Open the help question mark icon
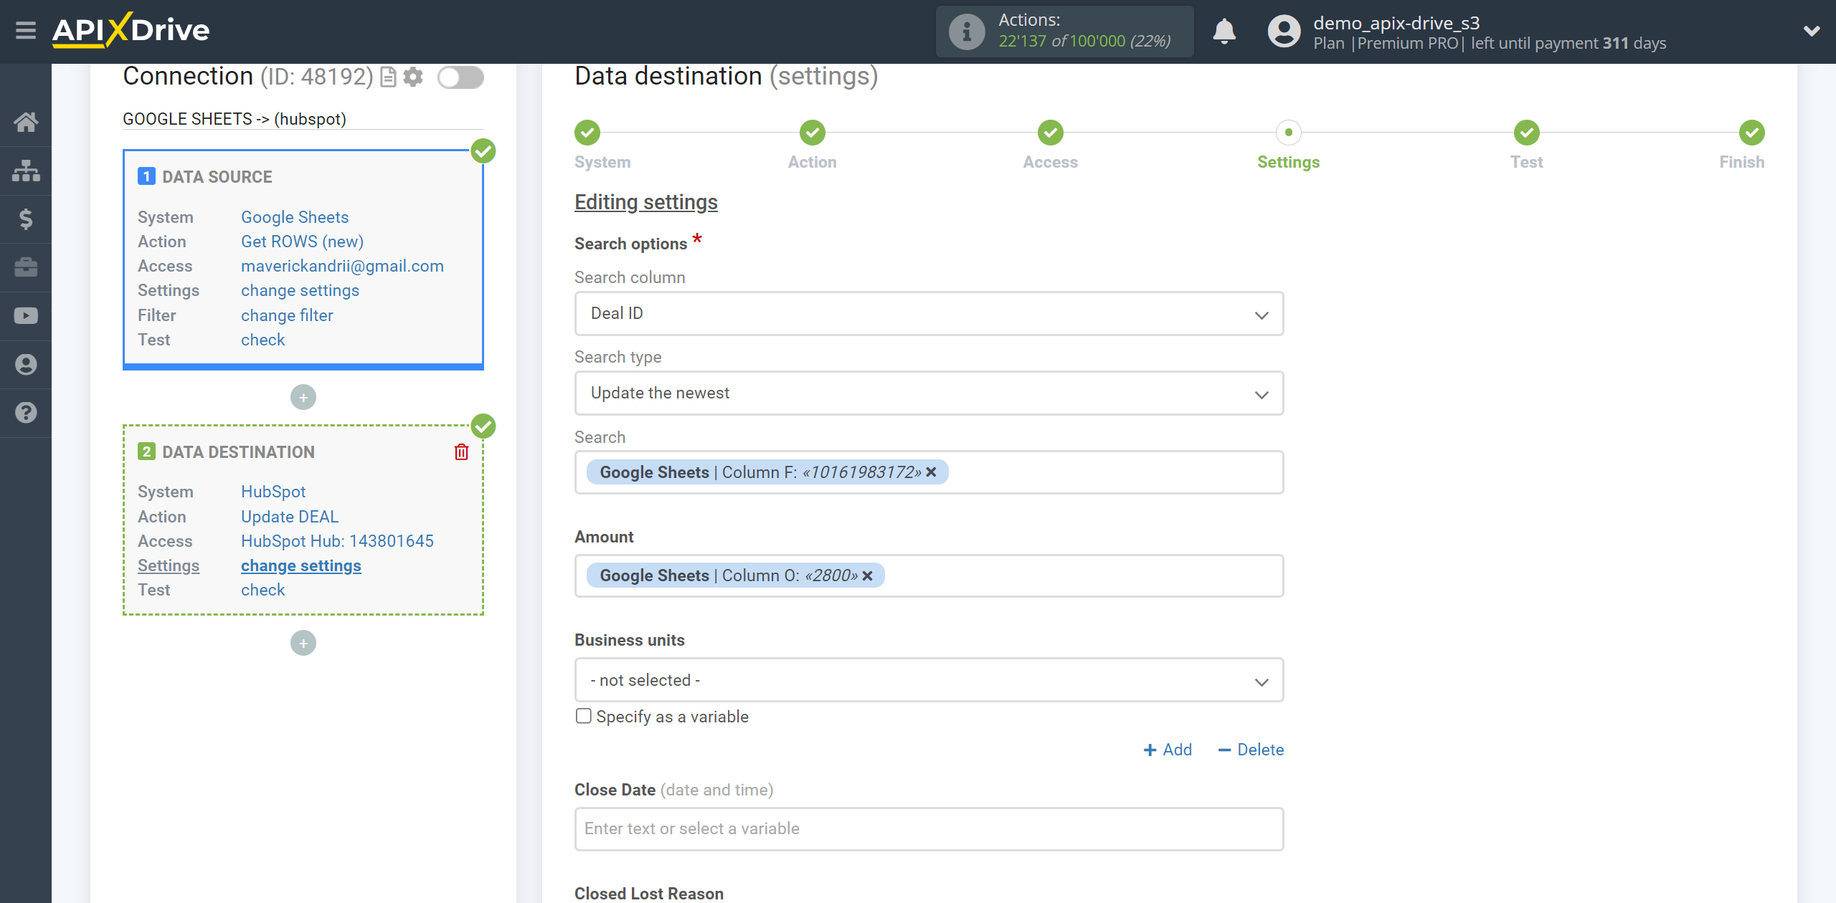 [26, 413]
